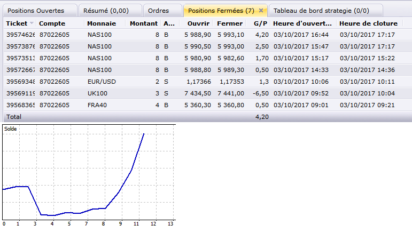The width and height of the screenshot is (412, 233).
Task: Select ticket 39572667 row
Action: tap(207, 70)
